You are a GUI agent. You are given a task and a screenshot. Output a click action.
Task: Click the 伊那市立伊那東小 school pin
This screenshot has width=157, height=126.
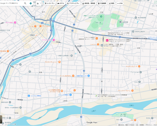72,55
